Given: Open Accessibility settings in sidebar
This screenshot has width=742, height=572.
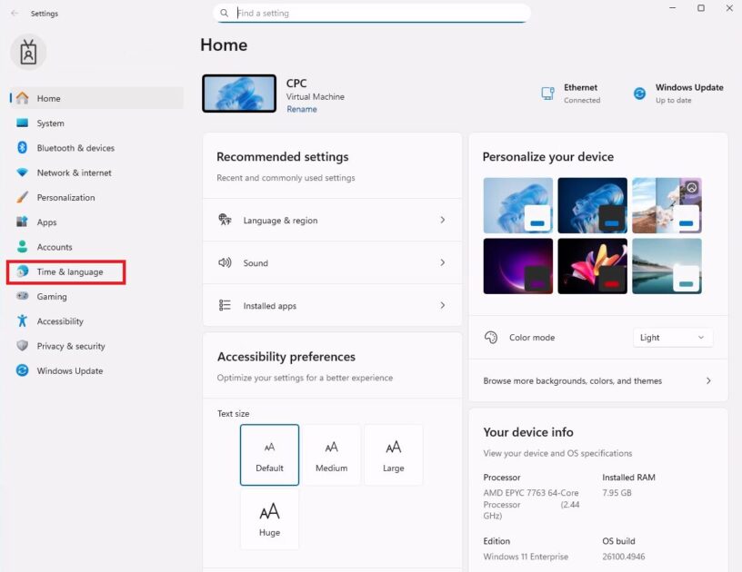Looking at the screenshot, I should [96, 321].
